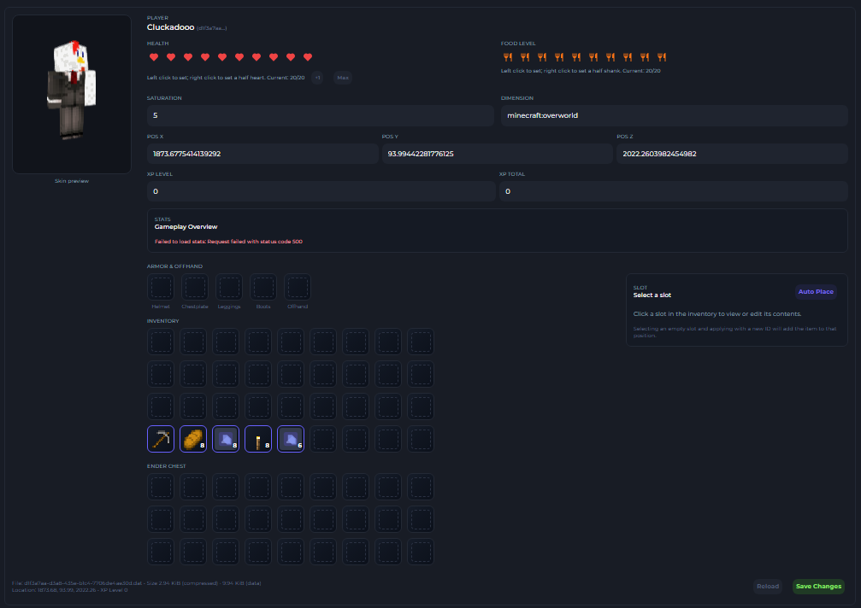861x608 pixels.
Task: Focus the Saturation input field
Action: coord(320,115)
